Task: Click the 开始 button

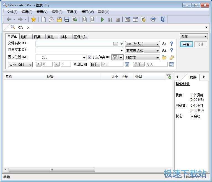Action: pyautogui.click(x=186, y=44)
